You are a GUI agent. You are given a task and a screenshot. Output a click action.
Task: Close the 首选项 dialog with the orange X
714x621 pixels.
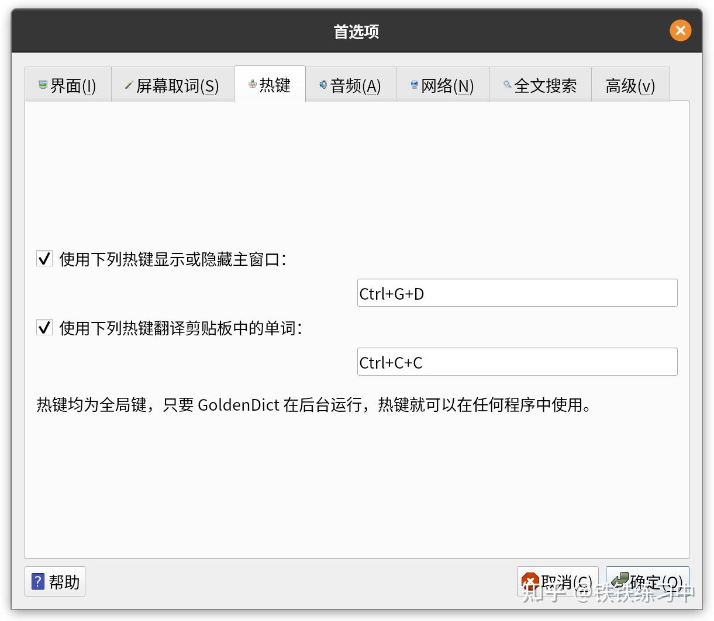(681, 30)
